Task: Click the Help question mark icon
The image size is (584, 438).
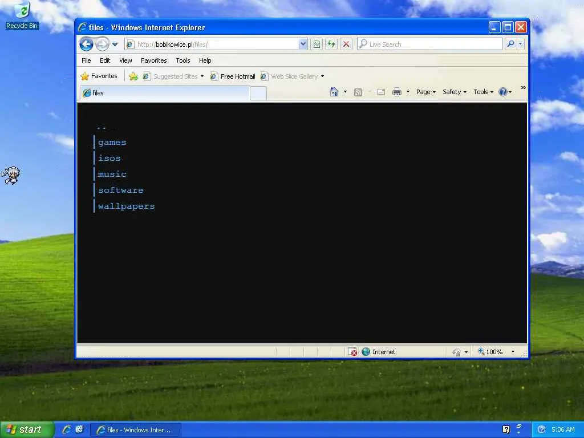Action: 503,92
